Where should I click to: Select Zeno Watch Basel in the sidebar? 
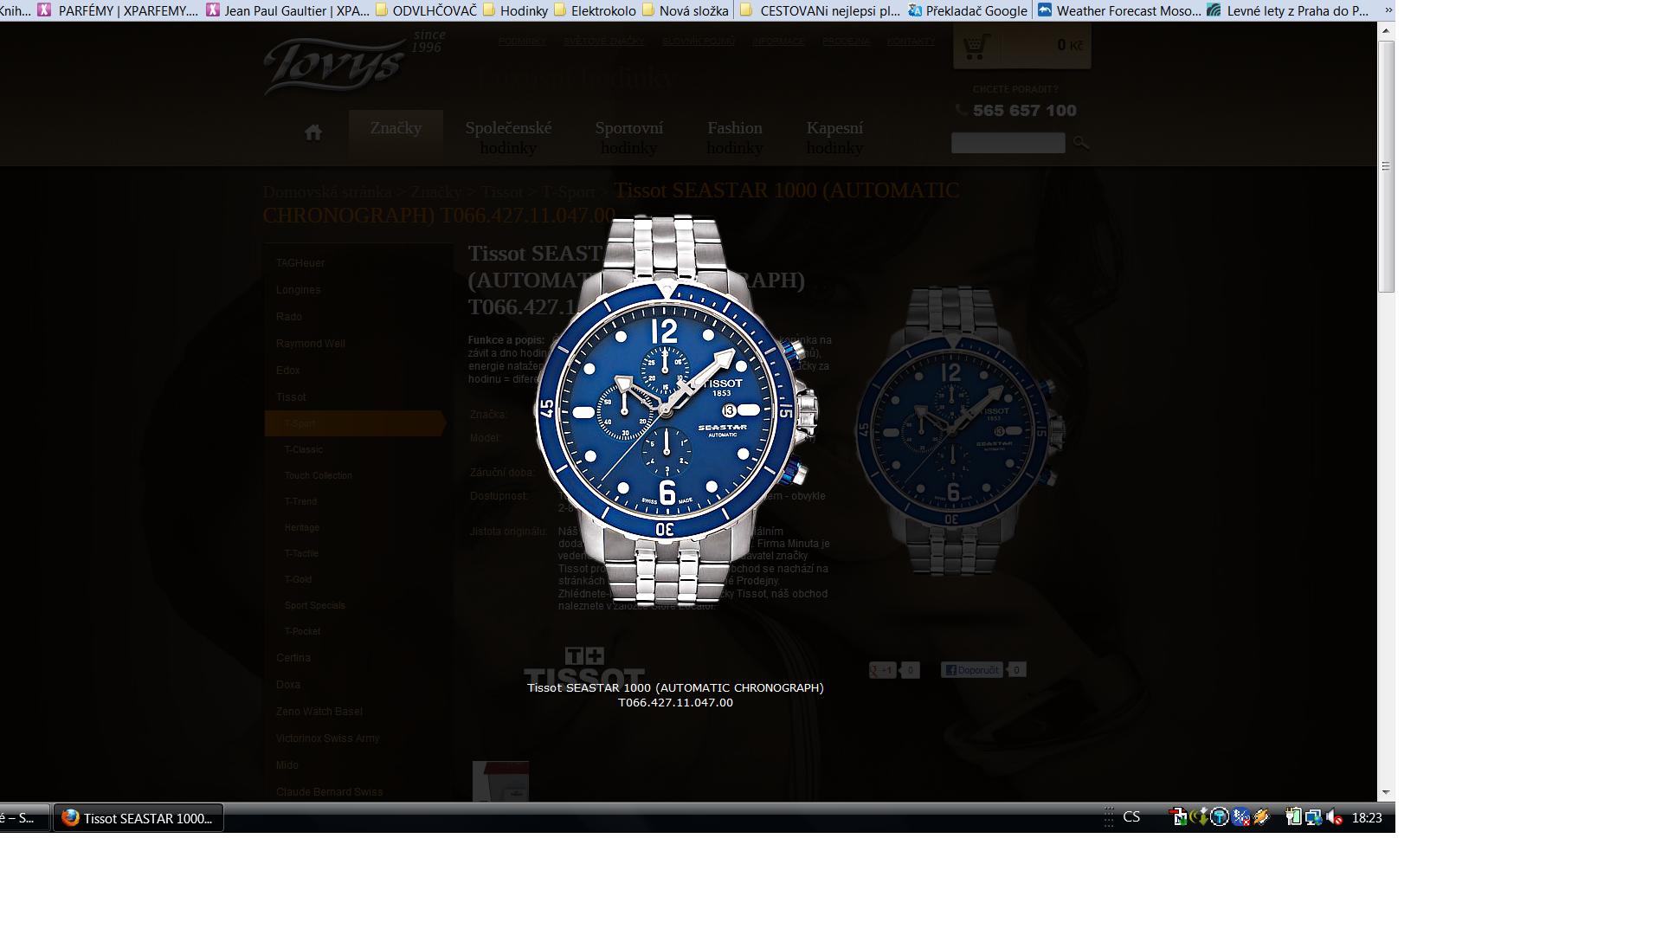(x=319, y=712)
